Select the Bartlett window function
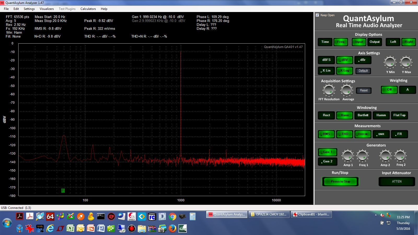The image size is (418, 235). coord(363,115)
